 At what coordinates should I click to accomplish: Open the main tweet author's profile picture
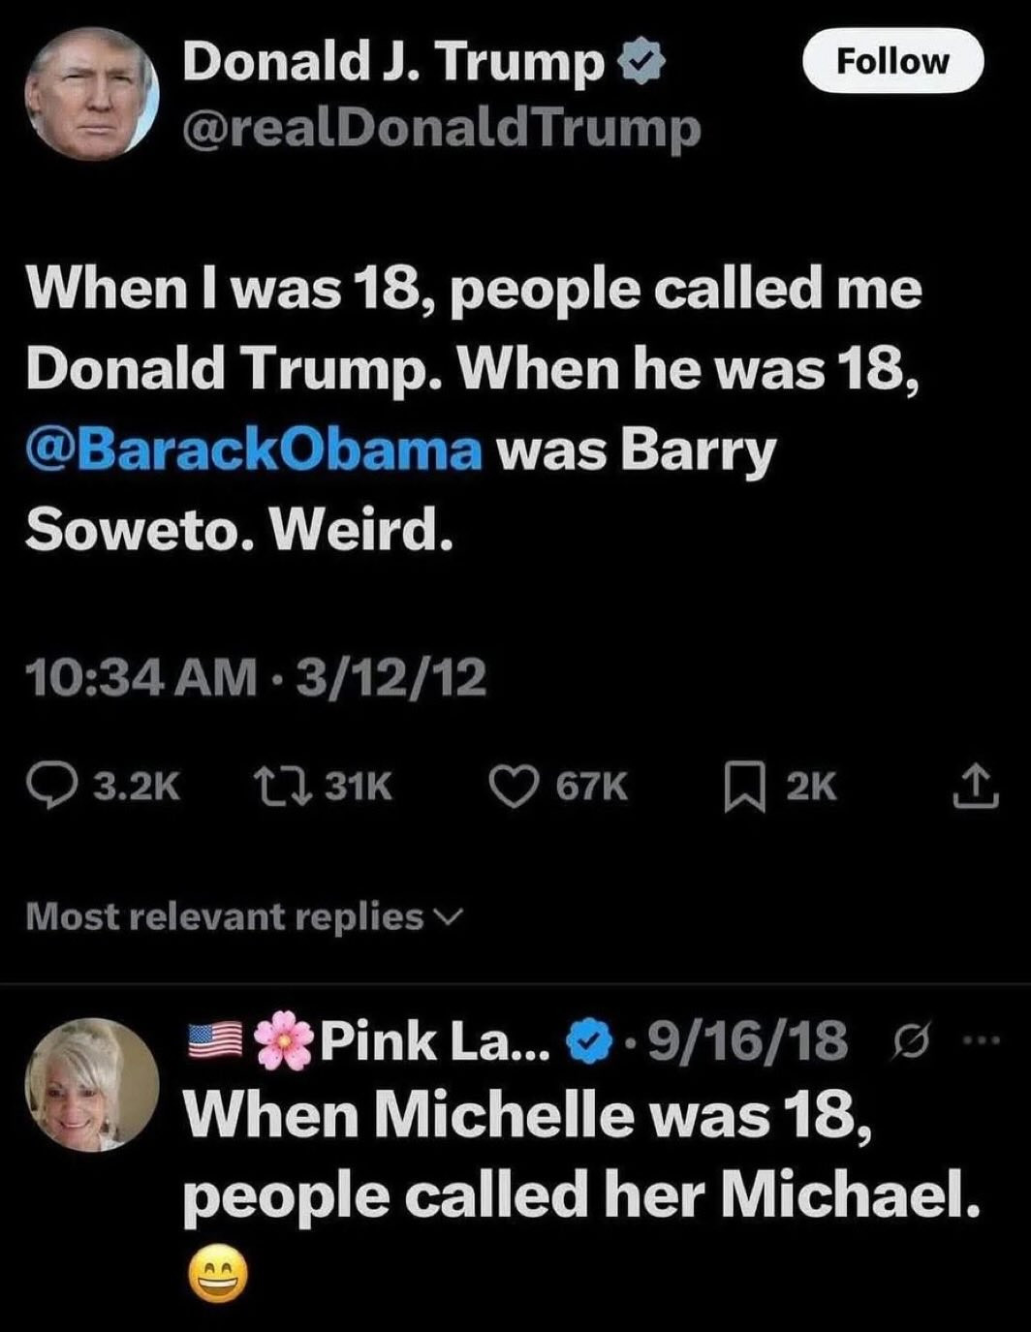(92, 93)
